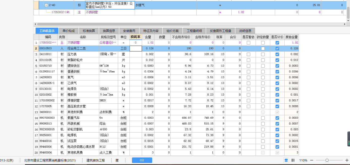Click the zoom out minus icon

click(x=312, y=160)
